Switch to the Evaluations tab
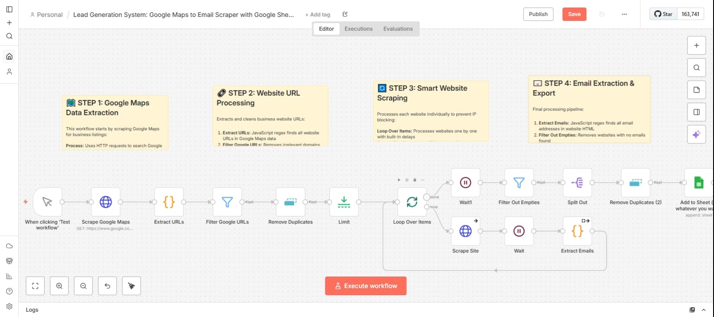 (x=398, y=29)
